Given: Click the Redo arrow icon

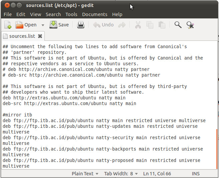Looking at the screenshot, I should 122,25.
